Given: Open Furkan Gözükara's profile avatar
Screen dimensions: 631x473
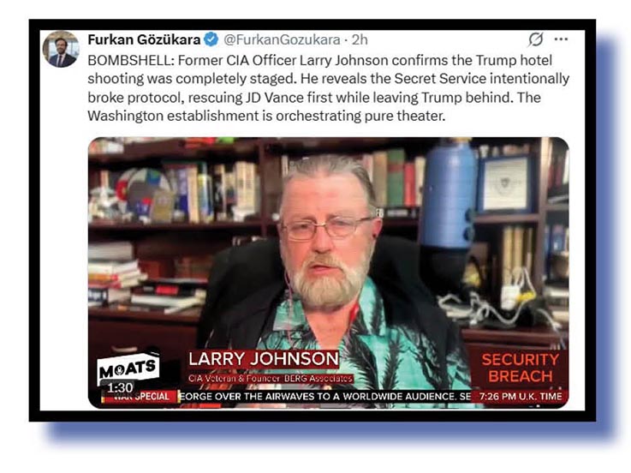Looking at the screenshot, I should pyautogui.click(x=61, y=49).
